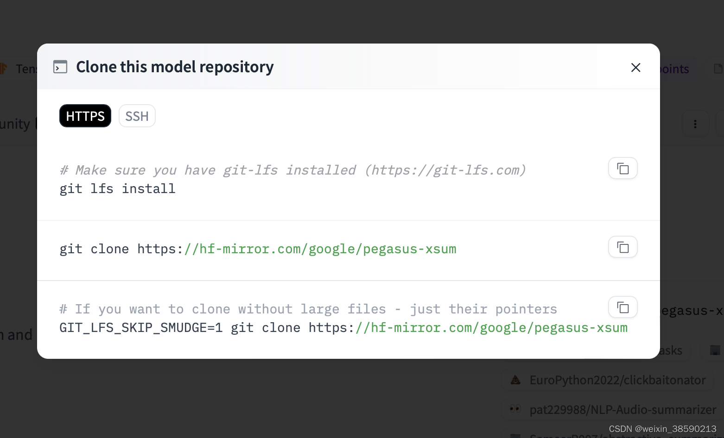Click the eyes emoji avatar of NLP-Audio-summarizer
Image resolution: width=724 pixels, height=438 pixels.
[x=514, y=409]
